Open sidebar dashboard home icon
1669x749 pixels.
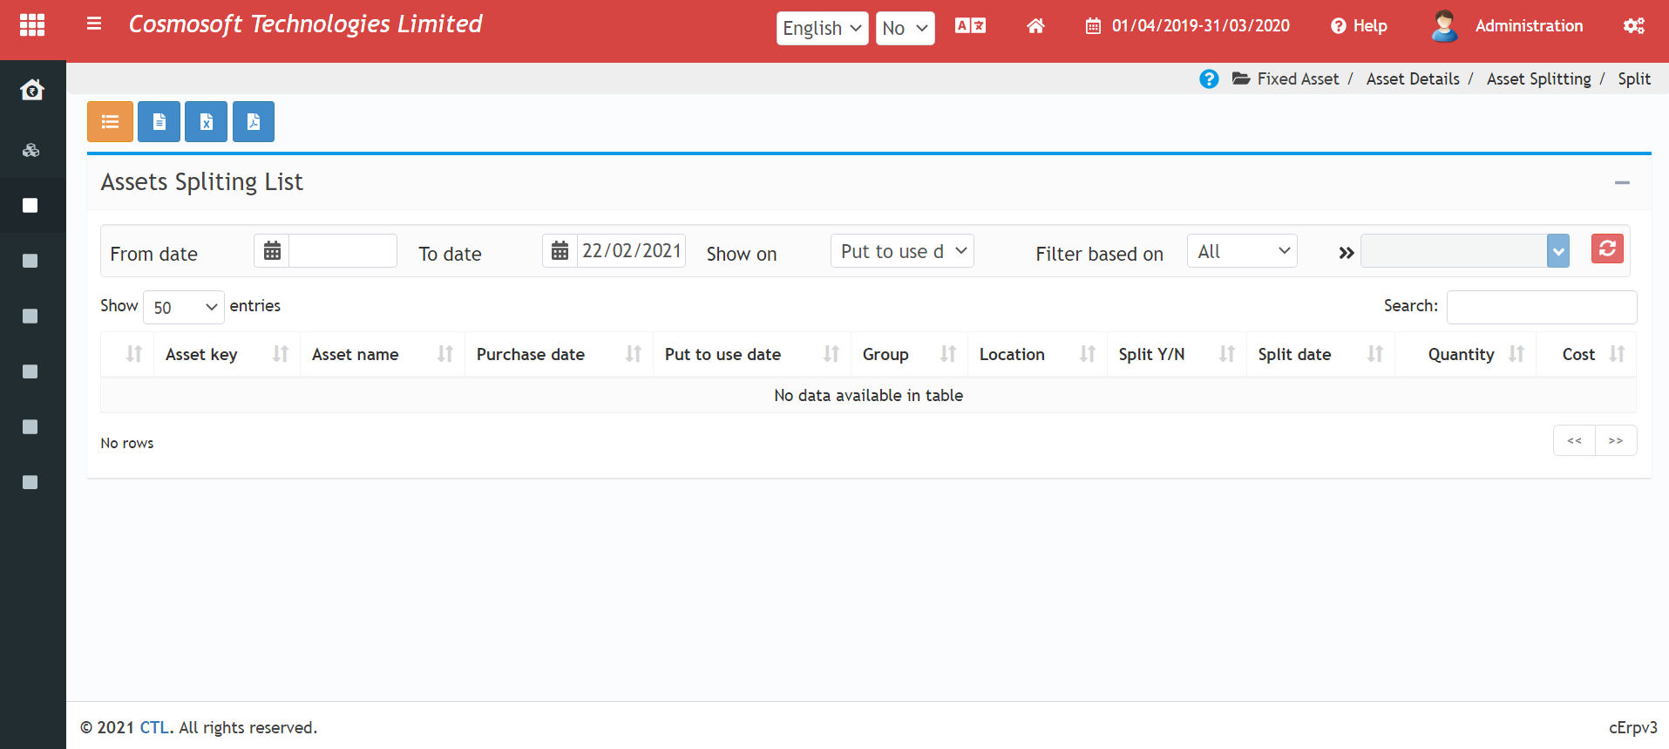click(32, 89)
